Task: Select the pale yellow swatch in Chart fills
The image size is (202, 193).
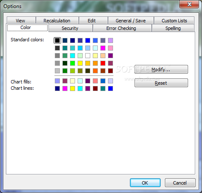Action: click(x=73, y=81)
